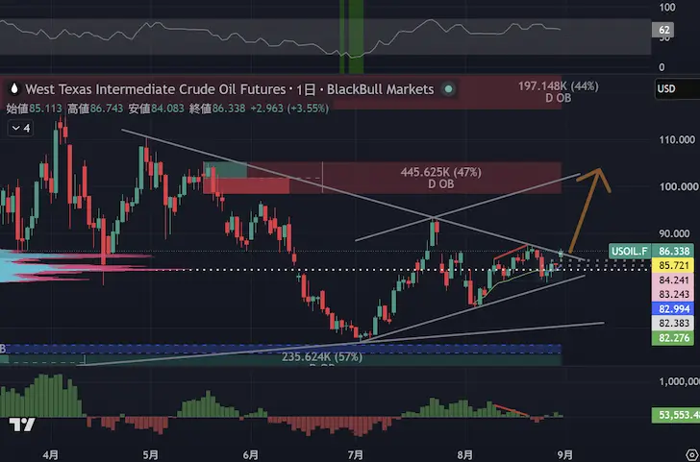Viewport: 700px width, 462px height.
Task: Click the 5月 time axis label
Action: pos(150,454)
